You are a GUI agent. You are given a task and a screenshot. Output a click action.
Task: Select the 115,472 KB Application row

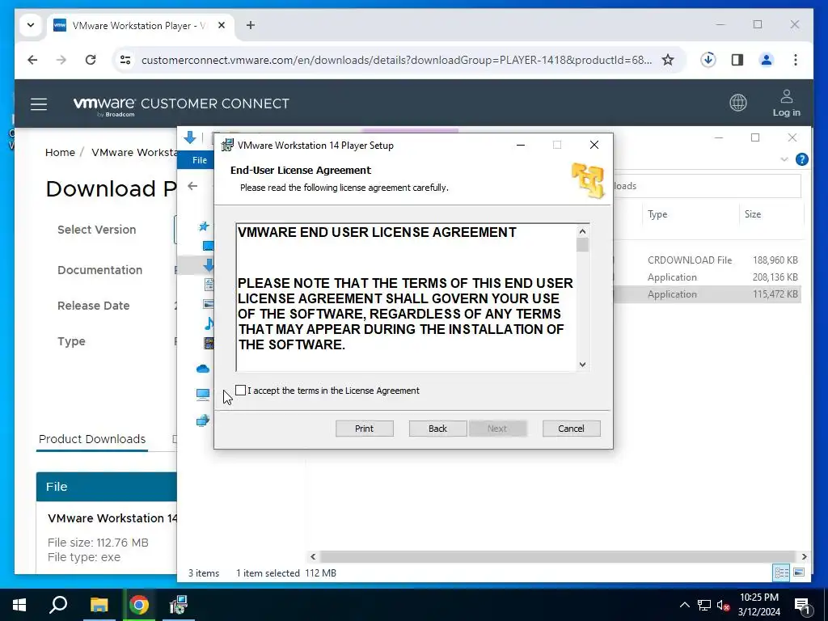pos(708,294)
